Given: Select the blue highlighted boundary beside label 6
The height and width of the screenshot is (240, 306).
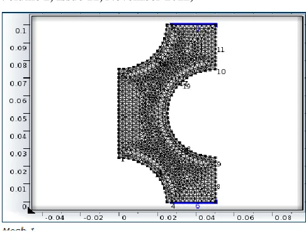Looking at the screenshot, I should (194, 203).
